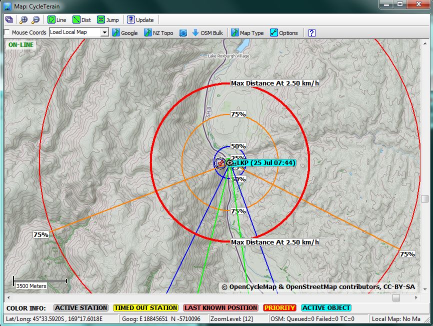Select the Line drawing tool
The width and height of the screenshot is (433, 326).
57,20
